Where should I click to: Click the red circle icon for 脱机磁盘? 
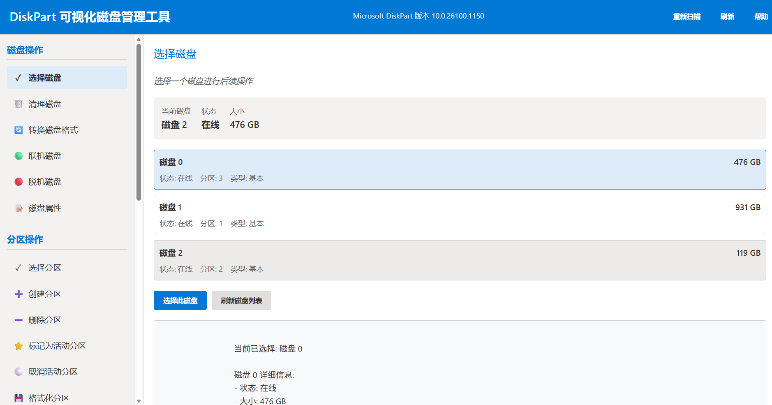point(18,182)
